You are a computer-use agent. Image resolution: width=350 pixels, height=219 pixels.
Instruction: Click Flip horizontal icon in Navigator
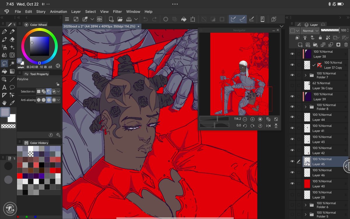click(x=268, y=126)
